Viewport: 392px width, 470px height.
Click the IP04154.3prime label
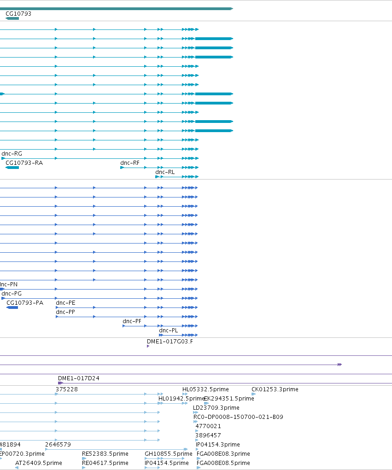click(x=218, y=445)
